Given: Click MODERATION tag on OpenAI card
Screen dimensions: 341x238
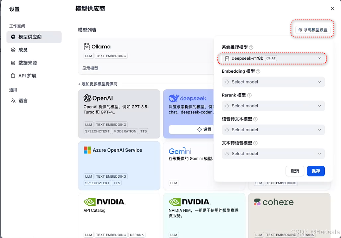Looking at the screenshot, I should point(125,131).
